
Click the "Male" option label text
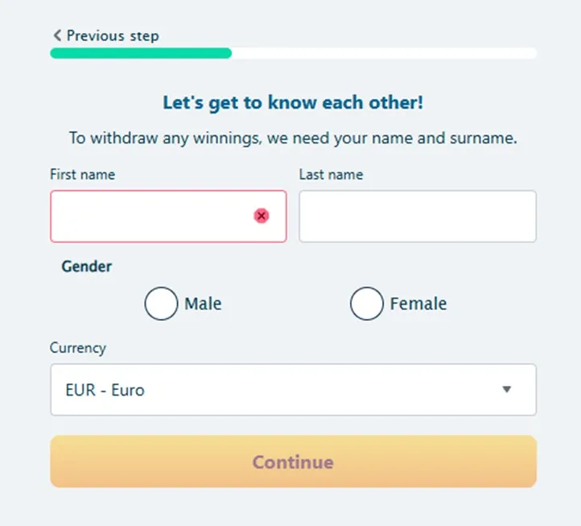[x=203, y=304]
